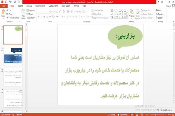Click the Paste clipboard icon

3,12
